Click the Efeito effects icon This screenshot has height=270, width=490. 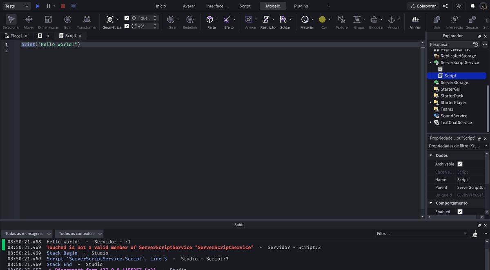pos(227,19)
